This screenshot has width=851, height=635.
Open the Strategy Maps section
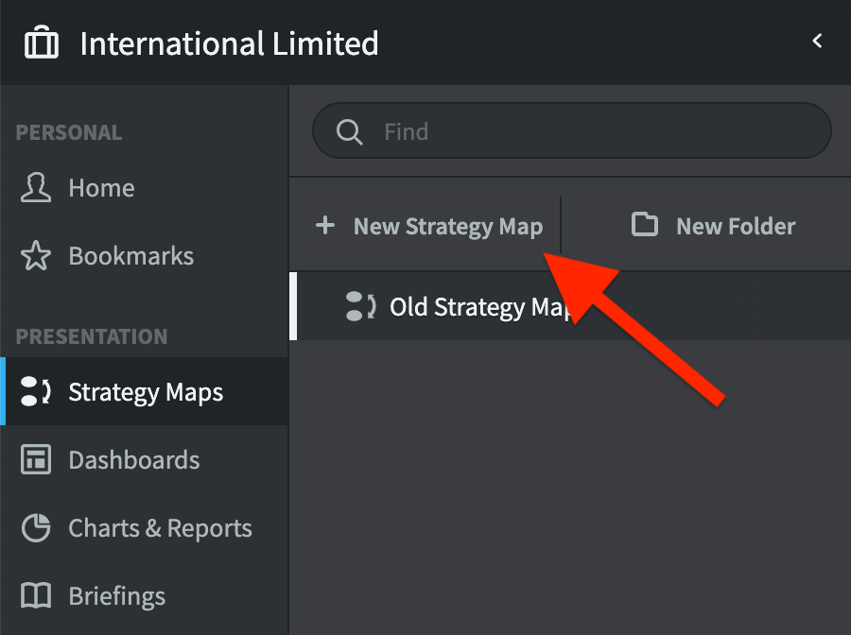tap(146, 391)
